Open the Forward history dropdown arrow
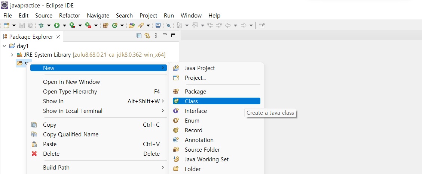422x174 pixels. pyautogui.click(x=251, y=25)
